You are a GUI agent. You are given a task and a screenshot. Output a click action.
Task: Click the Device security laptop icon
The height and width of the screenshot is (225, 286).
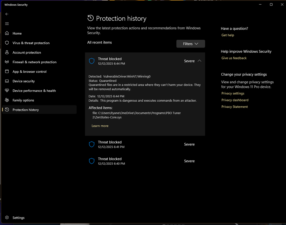click(x=7, y=81)
